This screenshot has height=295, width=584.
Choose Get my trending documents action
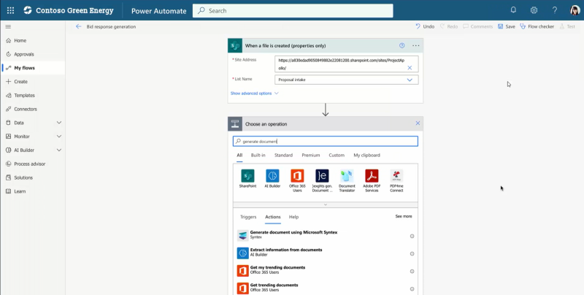click(325, 269)
